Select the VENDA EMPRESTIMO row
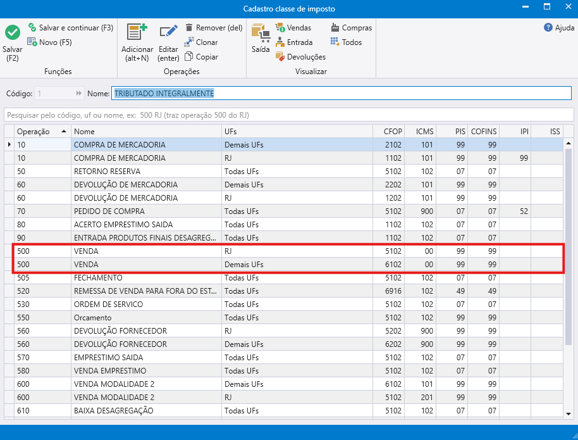578x440 pixels. pos(284,370)
